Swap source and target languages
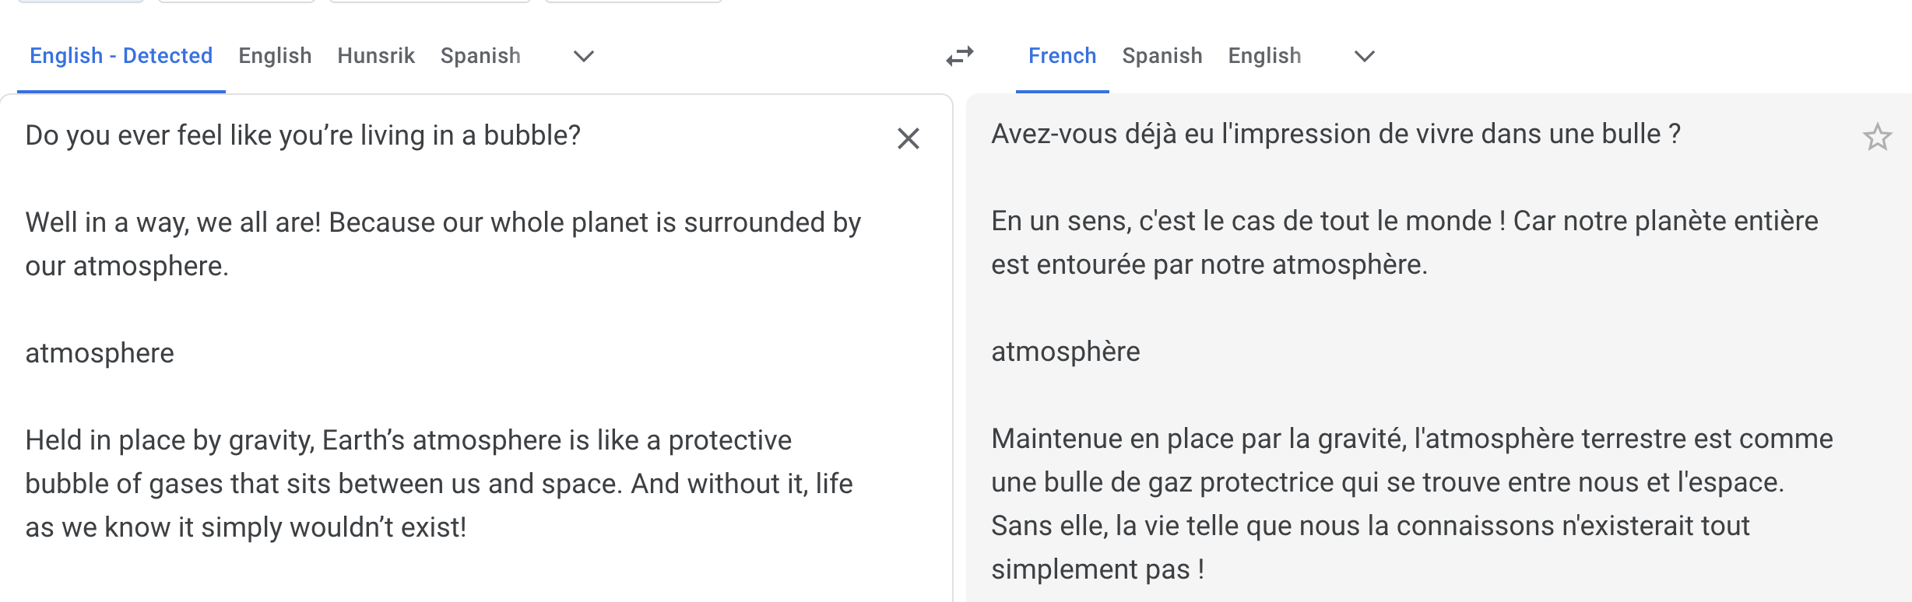This screenshot has width=1912, height=602. pos(960,56)
